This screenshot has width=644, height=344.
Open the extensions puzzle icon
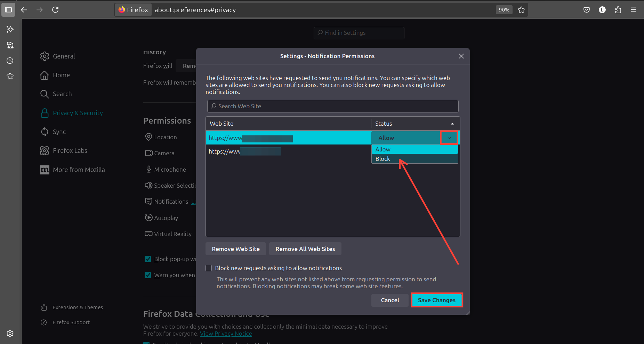pyautogui.click(x=618, y=10)
